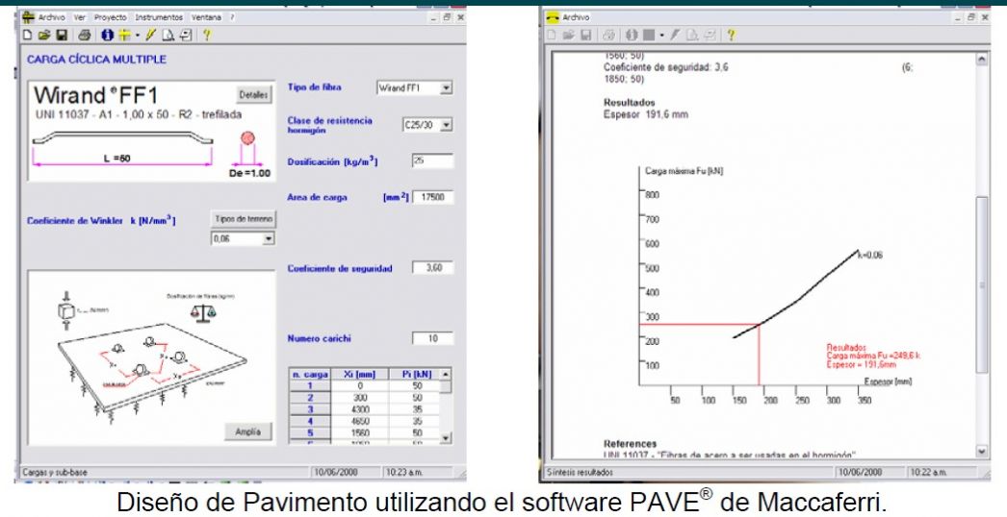This screenshot has height=517, width=1007.
Task: Click the Resultados heading in report
Action: (630, 103)
